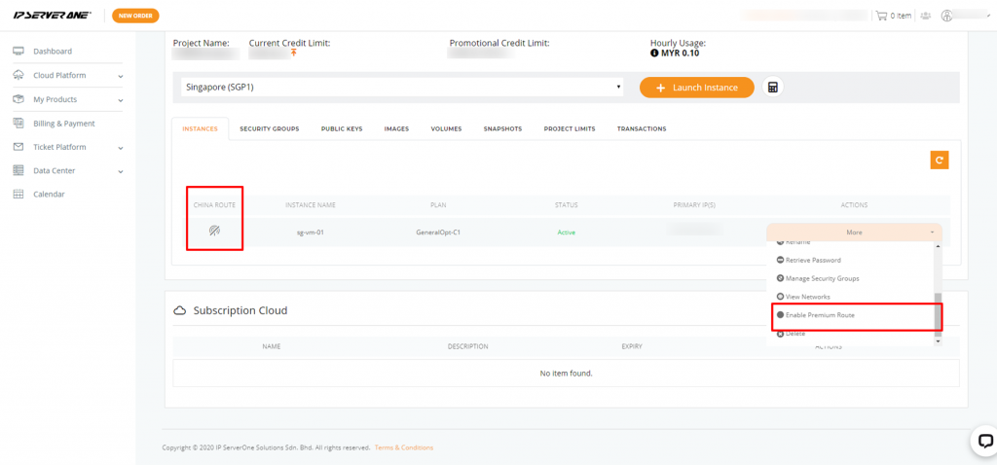Screen dimensions: 997x465
Task: Open Calendar in the sidebar
Action: [49, 194]
